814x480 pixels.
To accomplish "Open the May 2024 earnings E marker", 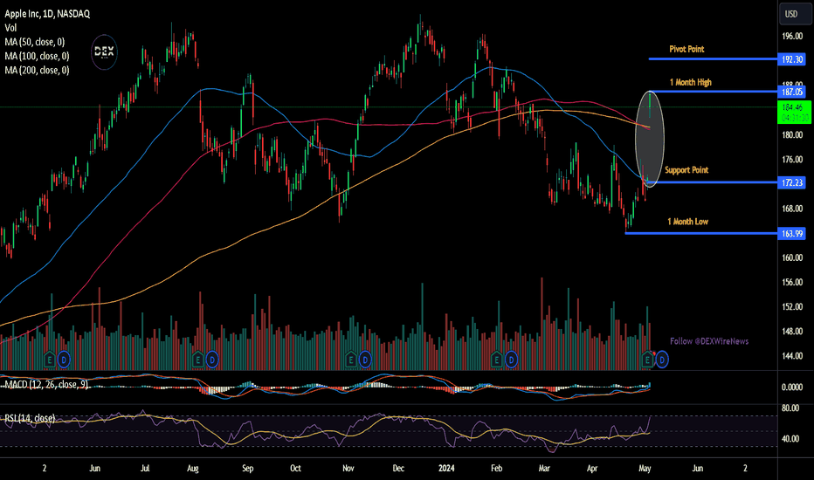I will click(x=647, y=359).
